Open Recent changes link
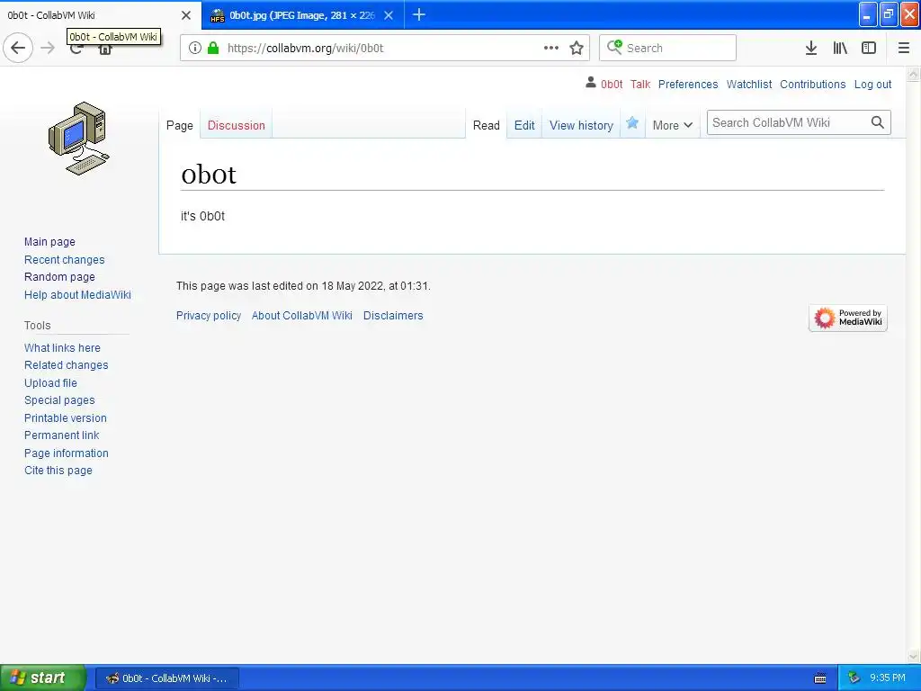 point(64,260)
